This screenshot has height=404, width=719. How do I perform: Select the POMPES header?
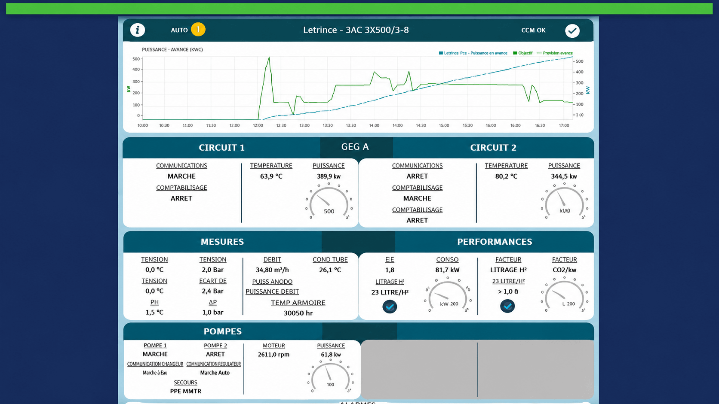click(x=223, y=331)
